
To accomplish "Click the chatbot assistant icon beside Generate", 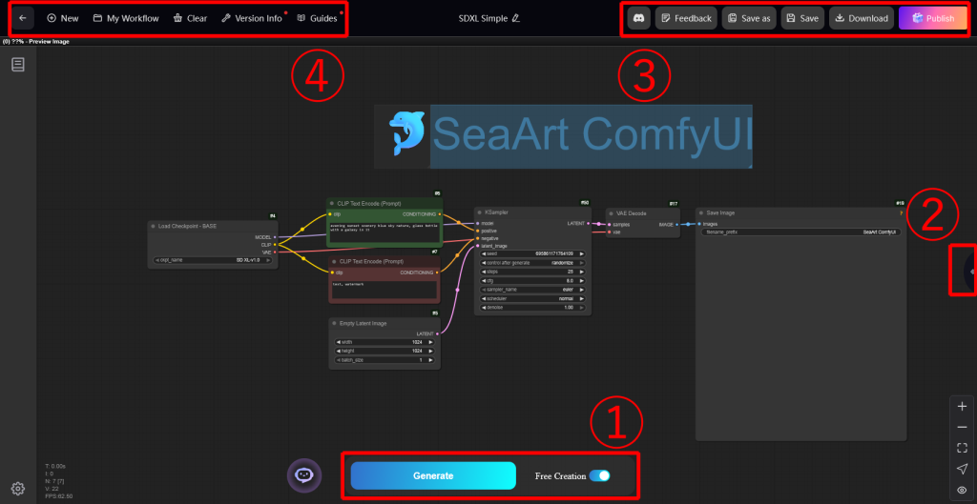I will (302, 474).
